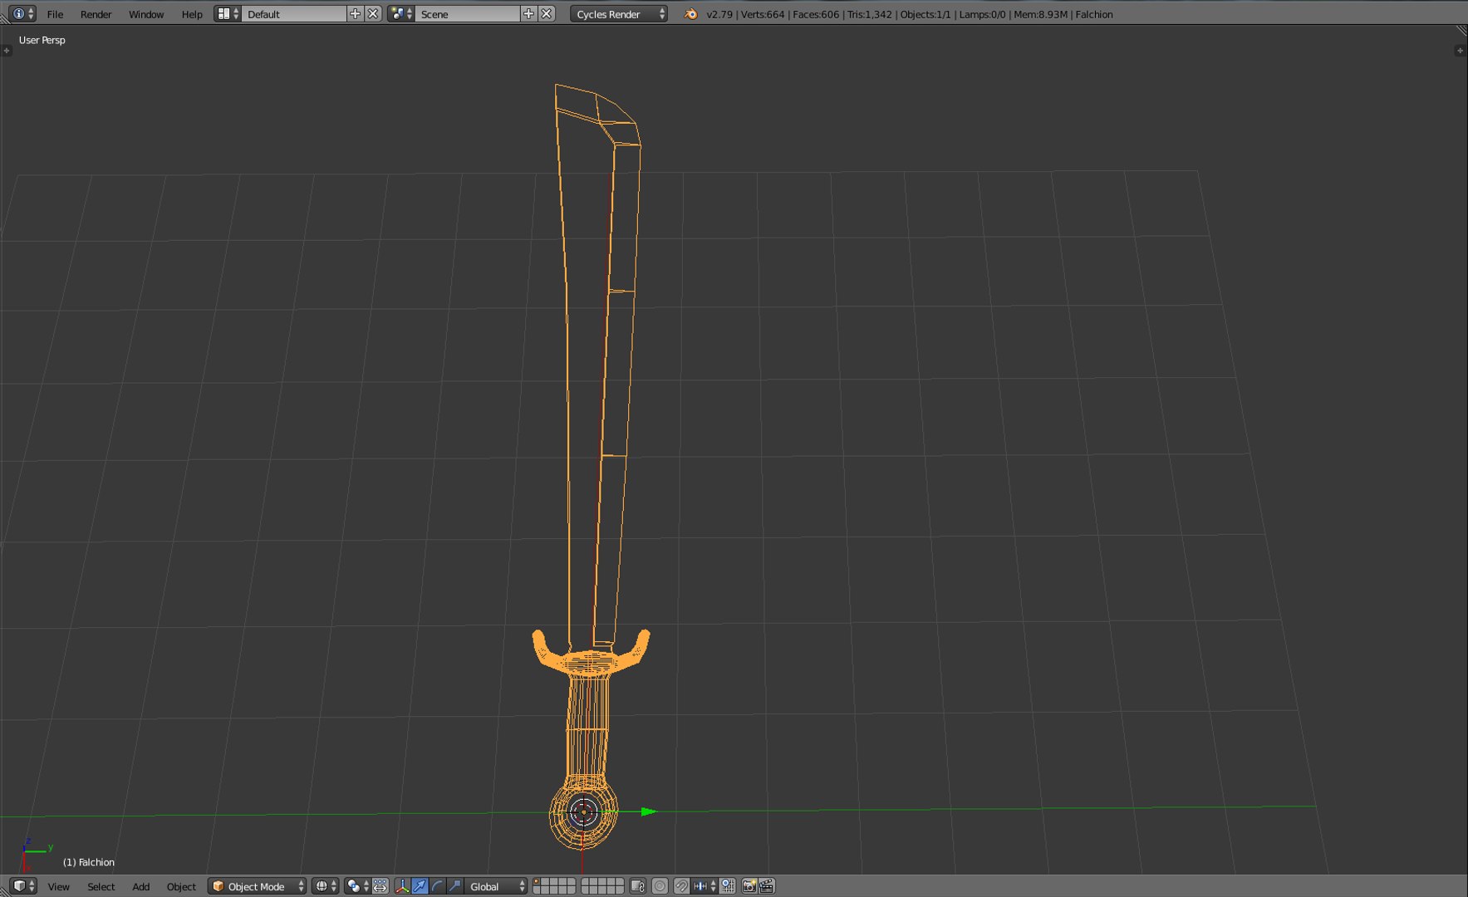Open the Help menu
Viewport: 1468px width, 897px height.
tap(192, 14)
